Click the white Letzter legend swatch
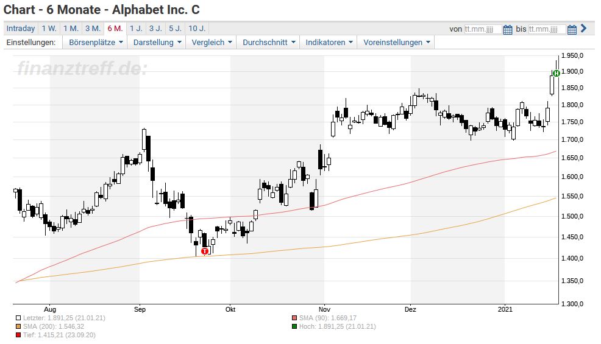 click(x=18, y=318)
